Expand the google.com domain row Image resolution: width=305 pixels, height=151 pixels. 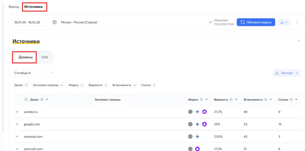click(17, 124)
